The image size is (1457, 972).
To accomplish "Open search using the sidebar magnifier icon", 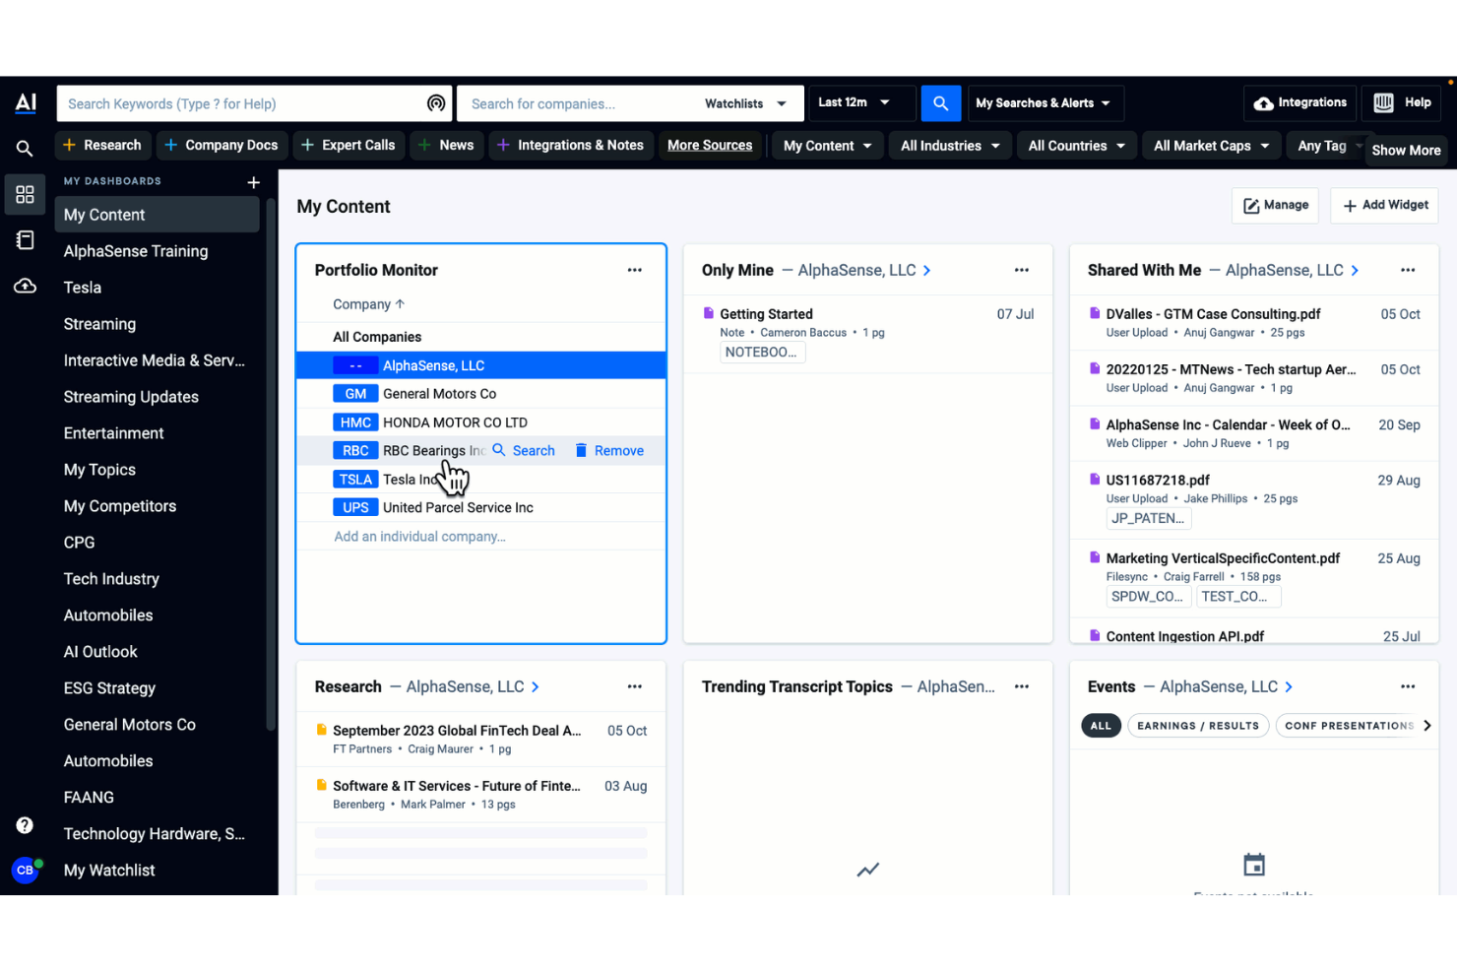I will tap(25, 148).
